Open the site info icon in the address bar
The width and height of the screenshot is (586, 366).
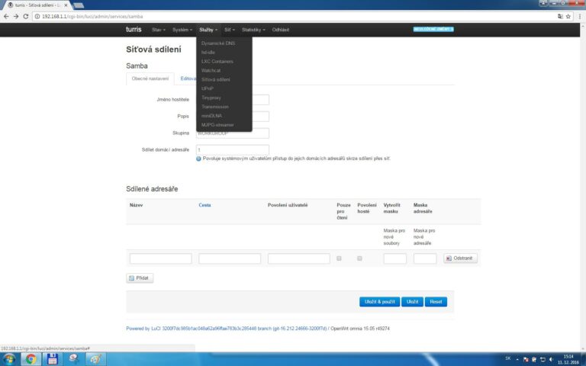tap(37, 17)
